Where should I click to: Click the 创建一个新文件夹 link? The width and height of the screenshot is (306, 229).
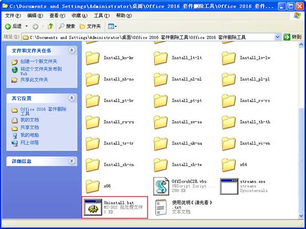(39, 62)
